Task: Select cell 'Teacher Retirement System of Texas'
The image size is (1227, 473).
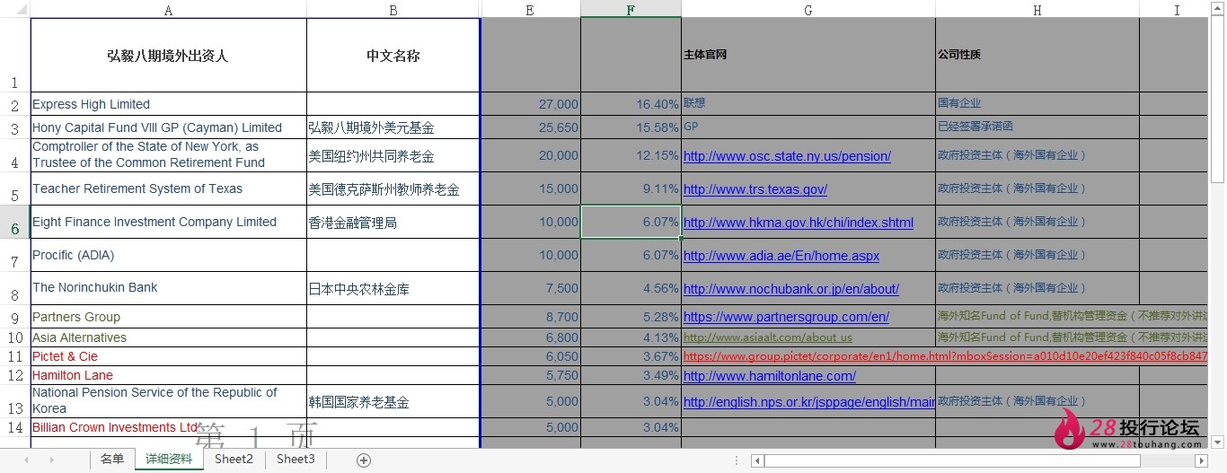Action: point(169,188)
